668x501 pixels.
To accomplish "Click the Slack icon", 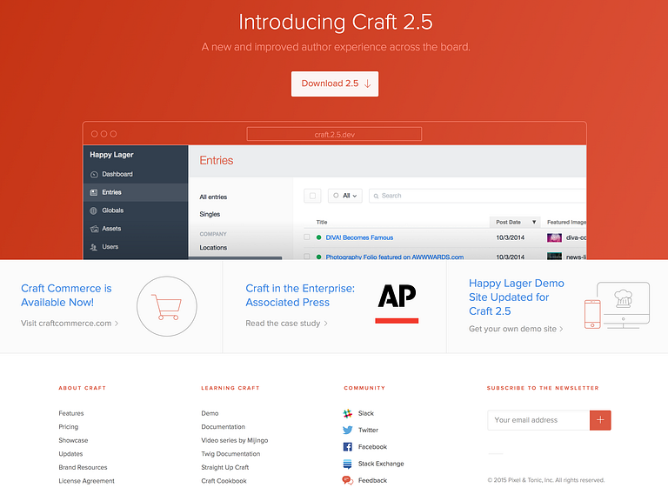I will 348,413.
